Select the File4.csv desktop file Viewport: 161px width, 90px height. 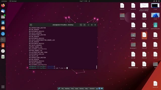144,55
